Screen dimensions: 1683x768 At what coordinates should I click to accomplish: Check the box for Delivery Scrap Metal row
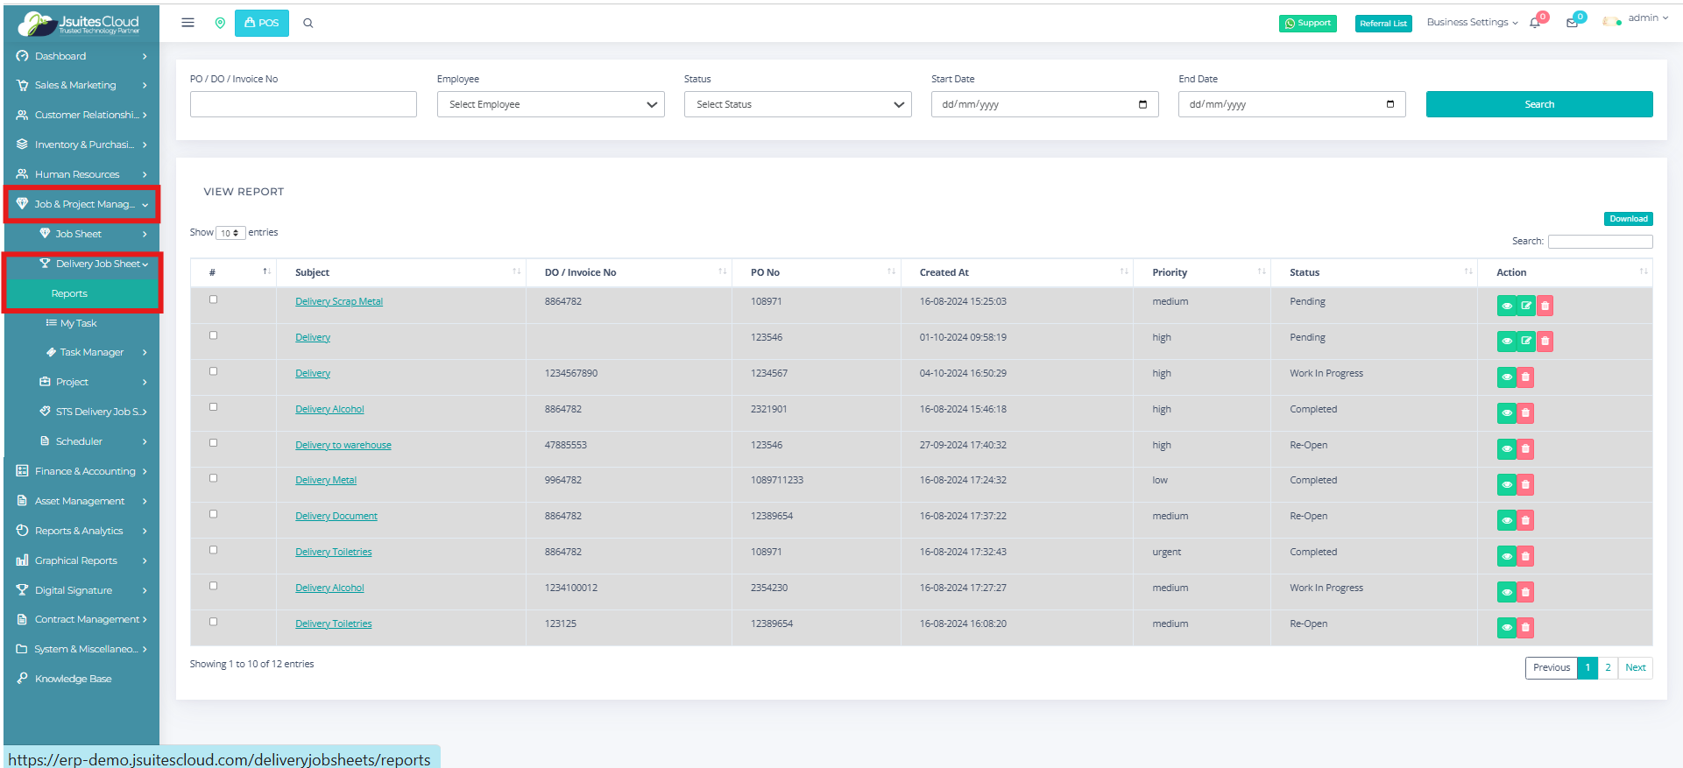[213, 299]
